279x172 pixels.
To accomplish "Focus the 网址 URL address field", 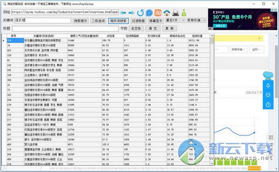I will click(x=65, y=12).
